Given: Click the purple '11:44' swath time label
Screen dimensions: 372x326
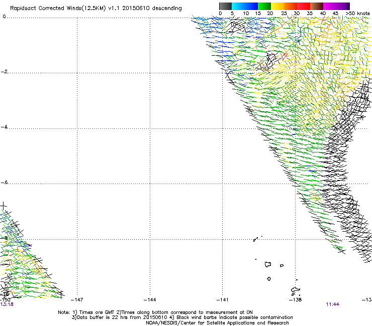Looking at the screenshot, I should pos(333,304).
